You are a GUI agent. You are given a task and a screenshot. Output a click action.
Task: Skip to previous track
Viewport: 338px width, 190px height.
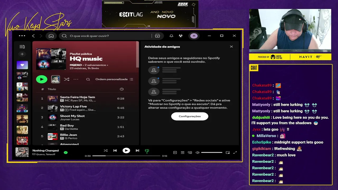(115, 151)
